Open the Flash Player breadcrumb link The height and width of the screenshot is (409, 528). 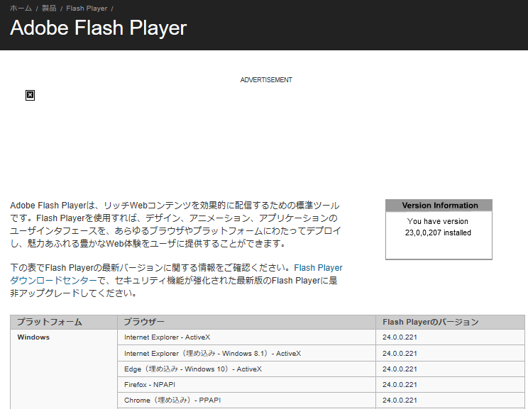click(x=87, y=9)
